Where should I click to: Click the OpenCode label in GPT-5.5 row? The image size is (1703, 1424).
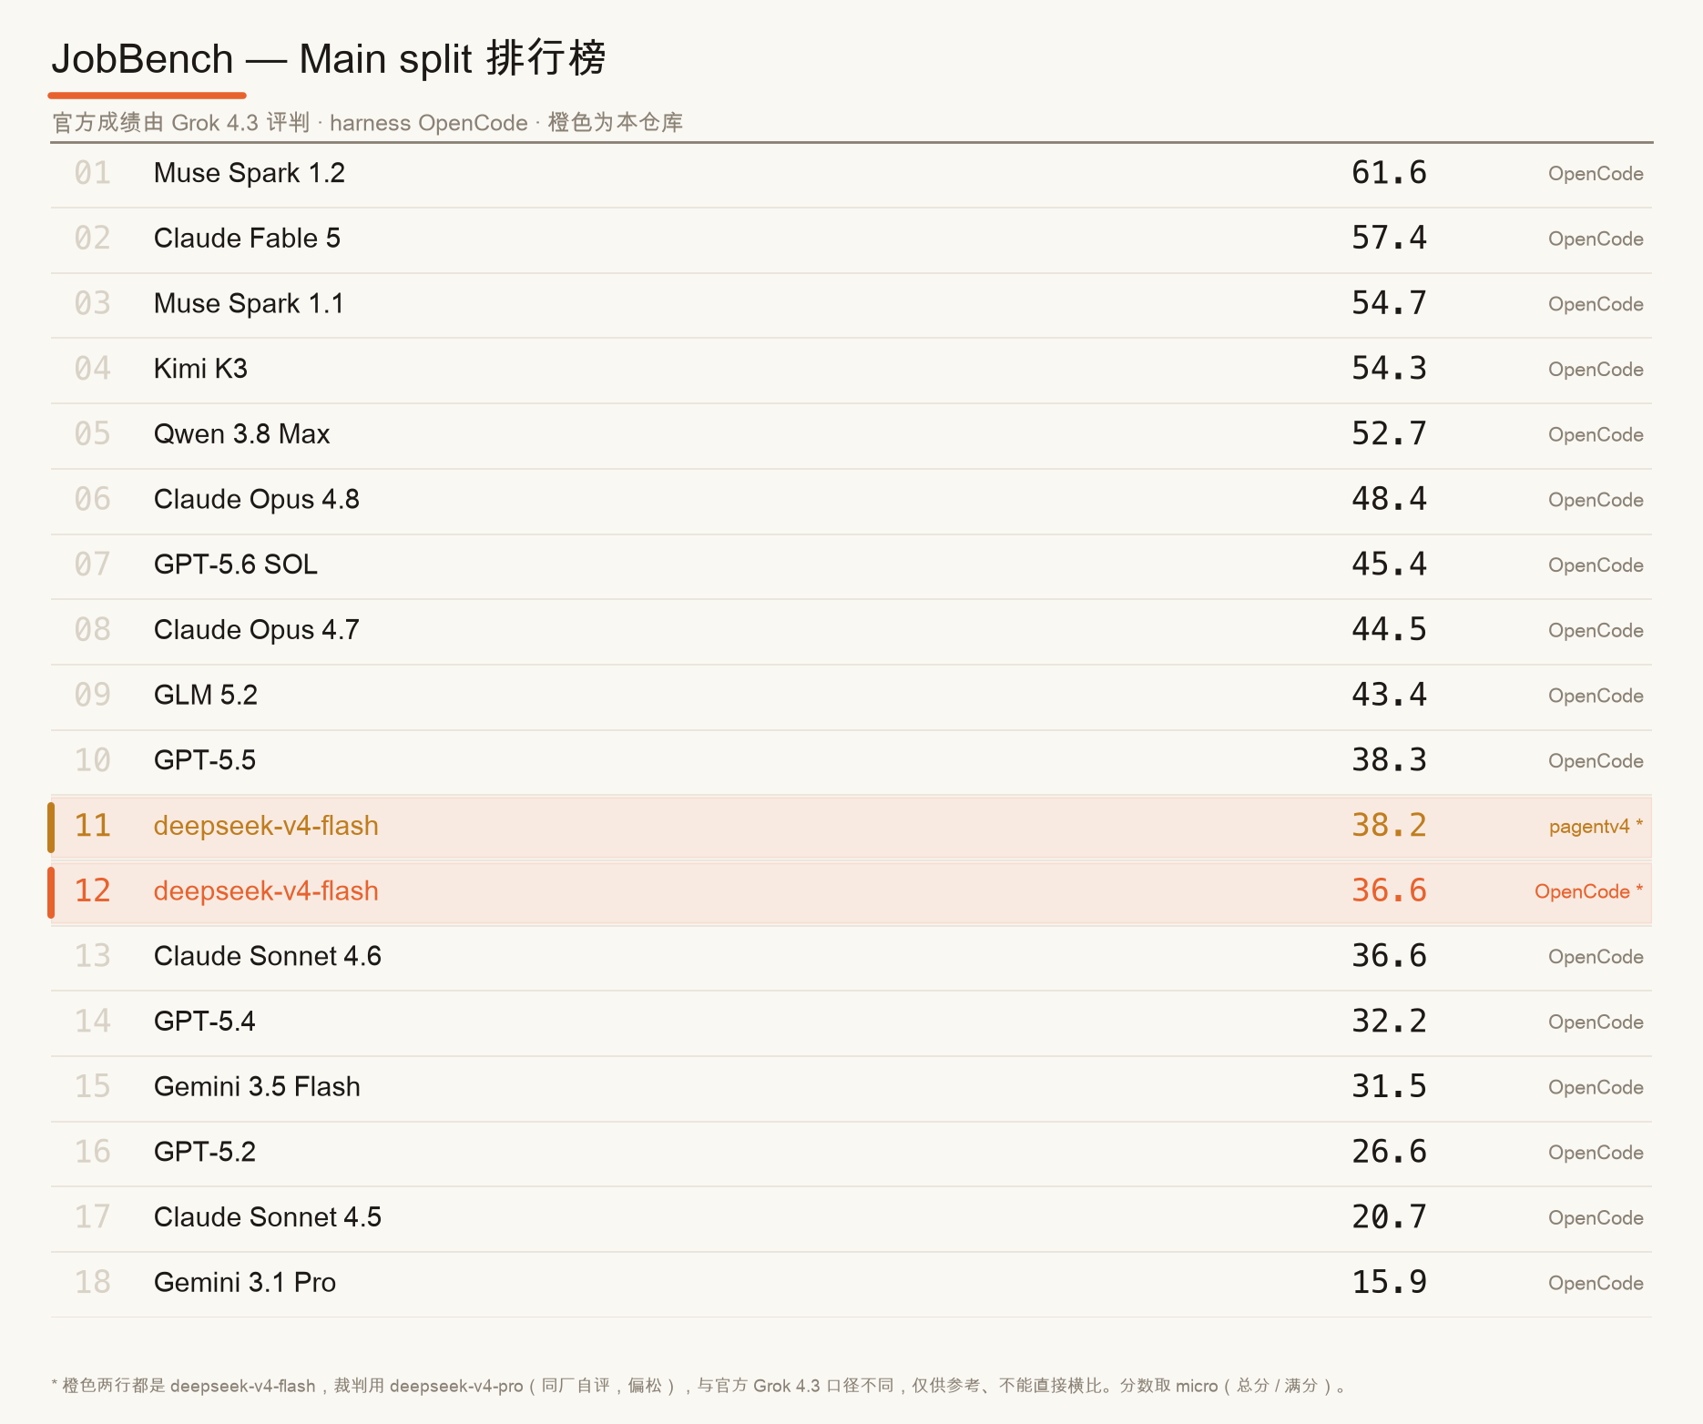tap(1596, 761)
